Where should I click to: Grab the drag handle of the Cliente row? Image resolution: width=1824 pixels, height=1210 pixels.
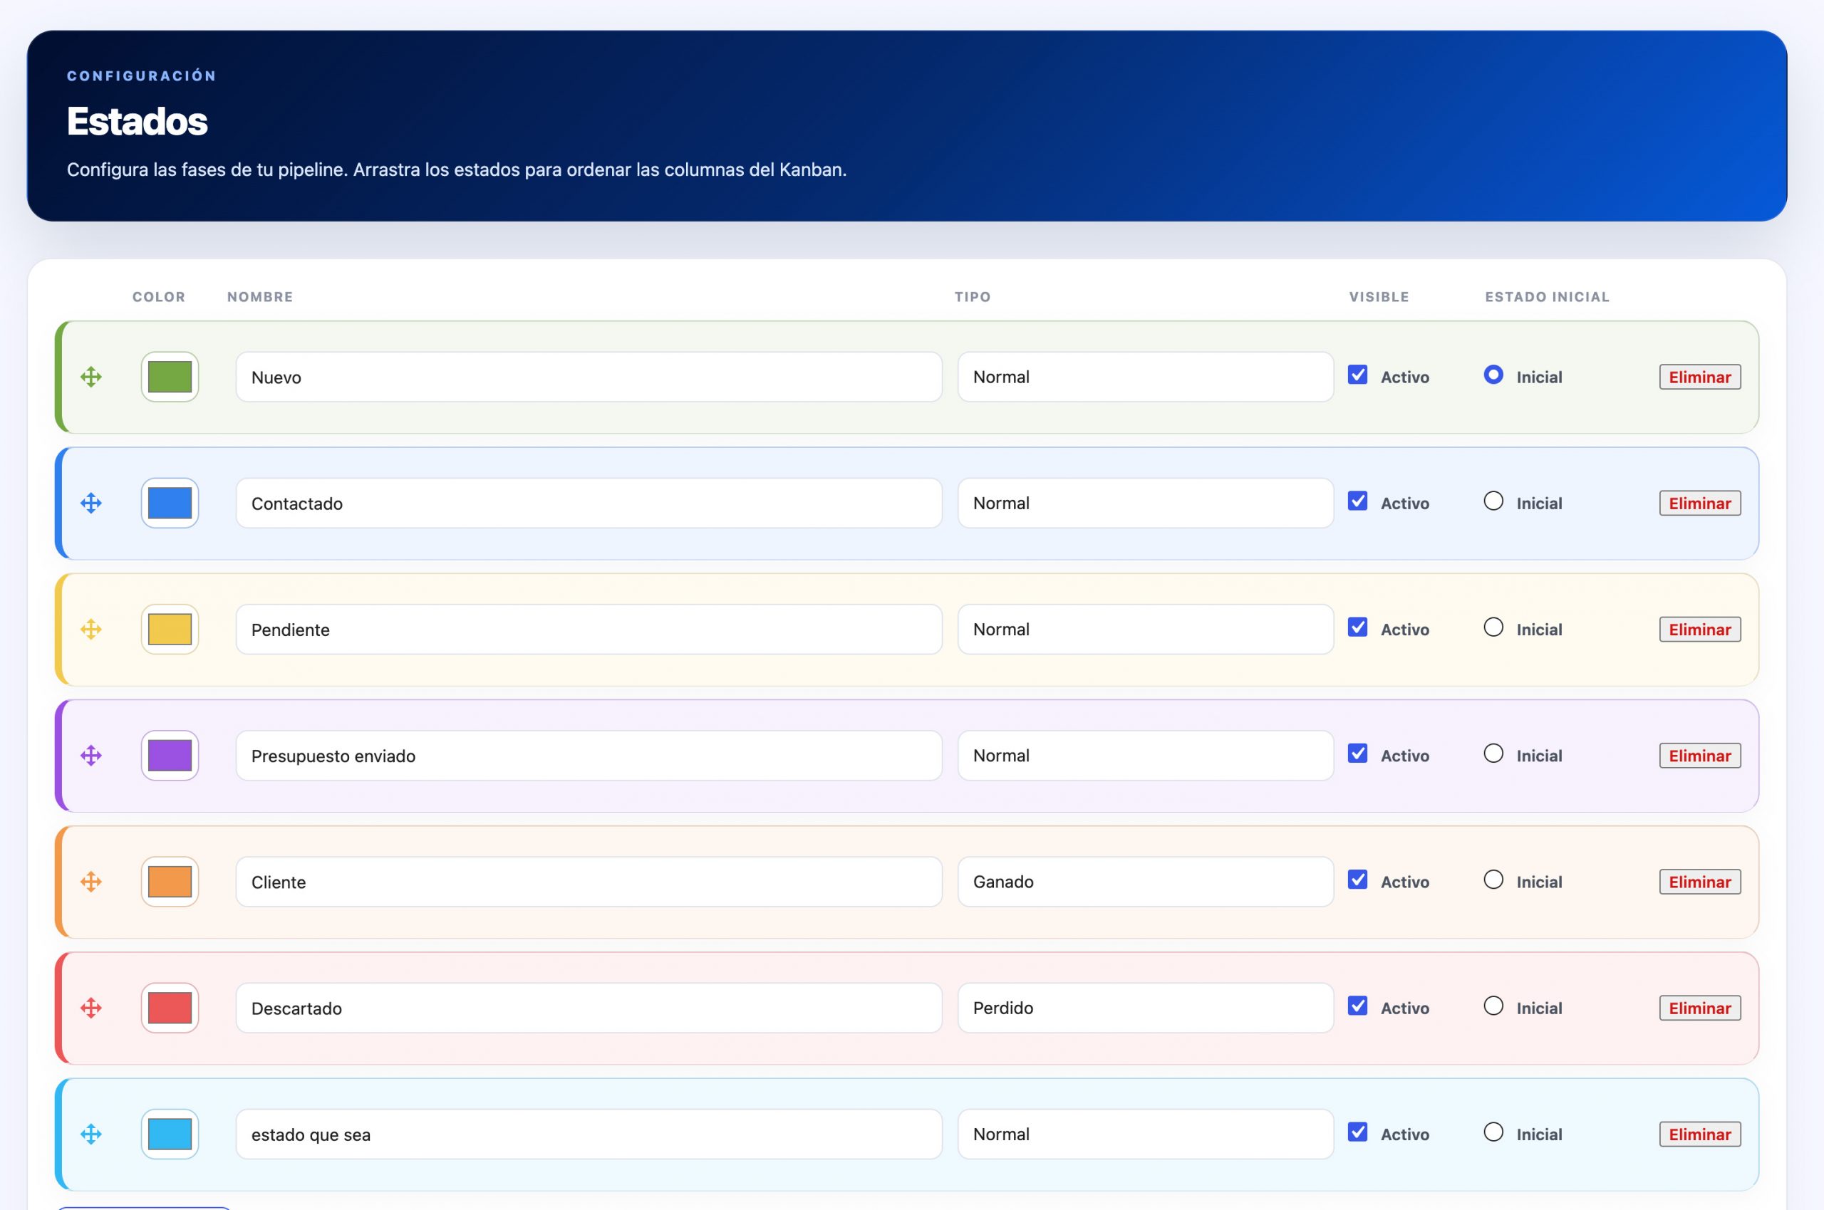click(91, 882)
